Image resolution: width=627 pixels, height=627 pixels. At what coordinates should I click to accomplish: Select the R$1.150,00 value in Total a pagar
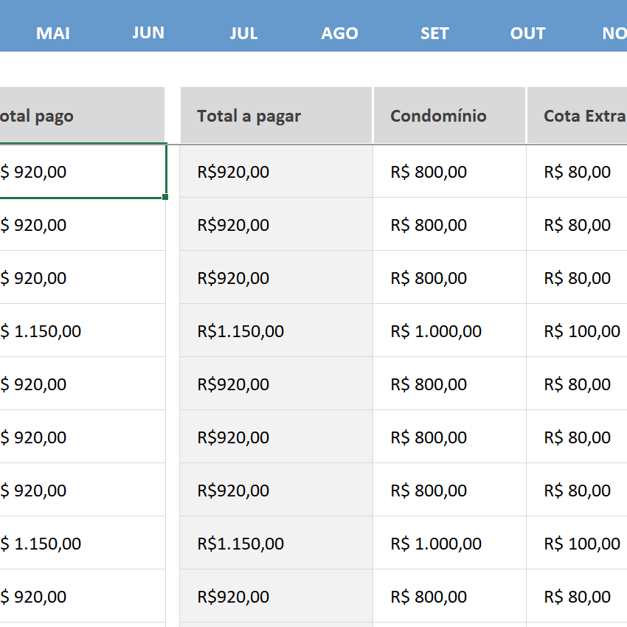(x=240, y=330)
